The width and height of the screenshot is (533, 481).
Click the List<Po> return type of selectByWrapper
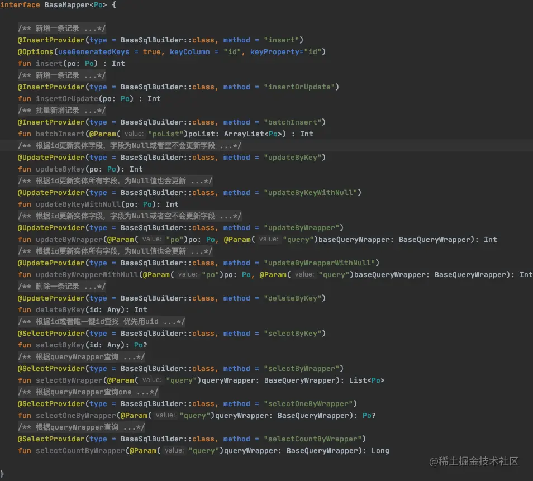[367, 380]
